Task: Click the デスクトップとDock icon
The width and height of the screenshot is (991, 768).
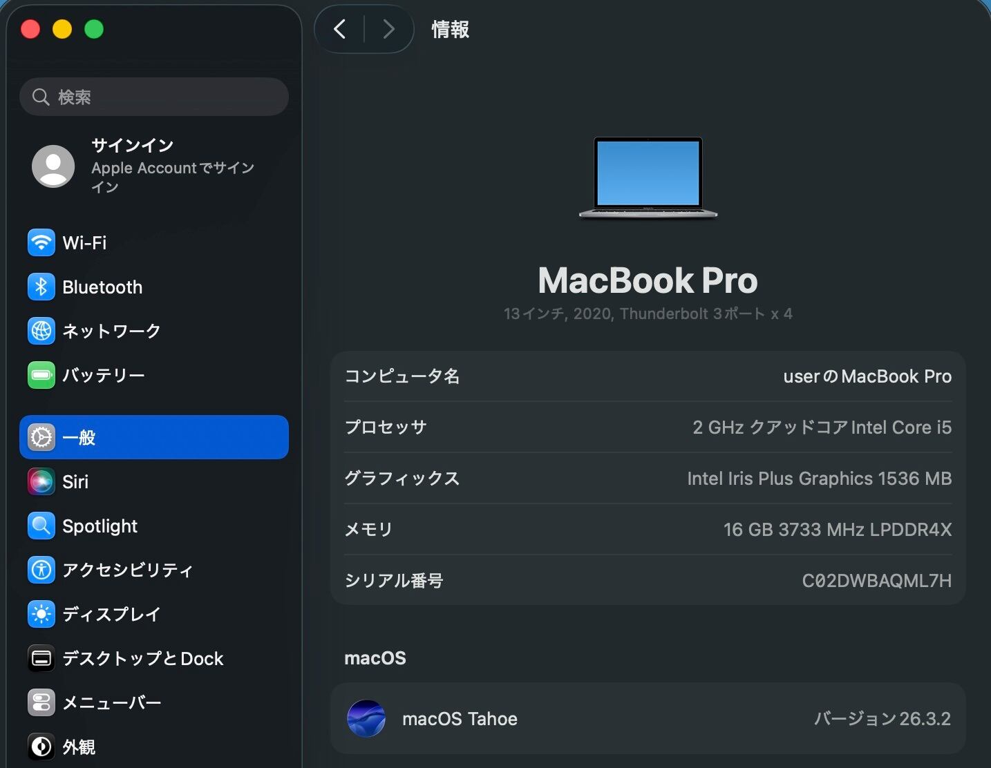Action: (41, 659)
